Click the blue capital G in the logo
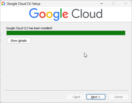The height and width of the screenshot is (103, 132). coord(34,13)
